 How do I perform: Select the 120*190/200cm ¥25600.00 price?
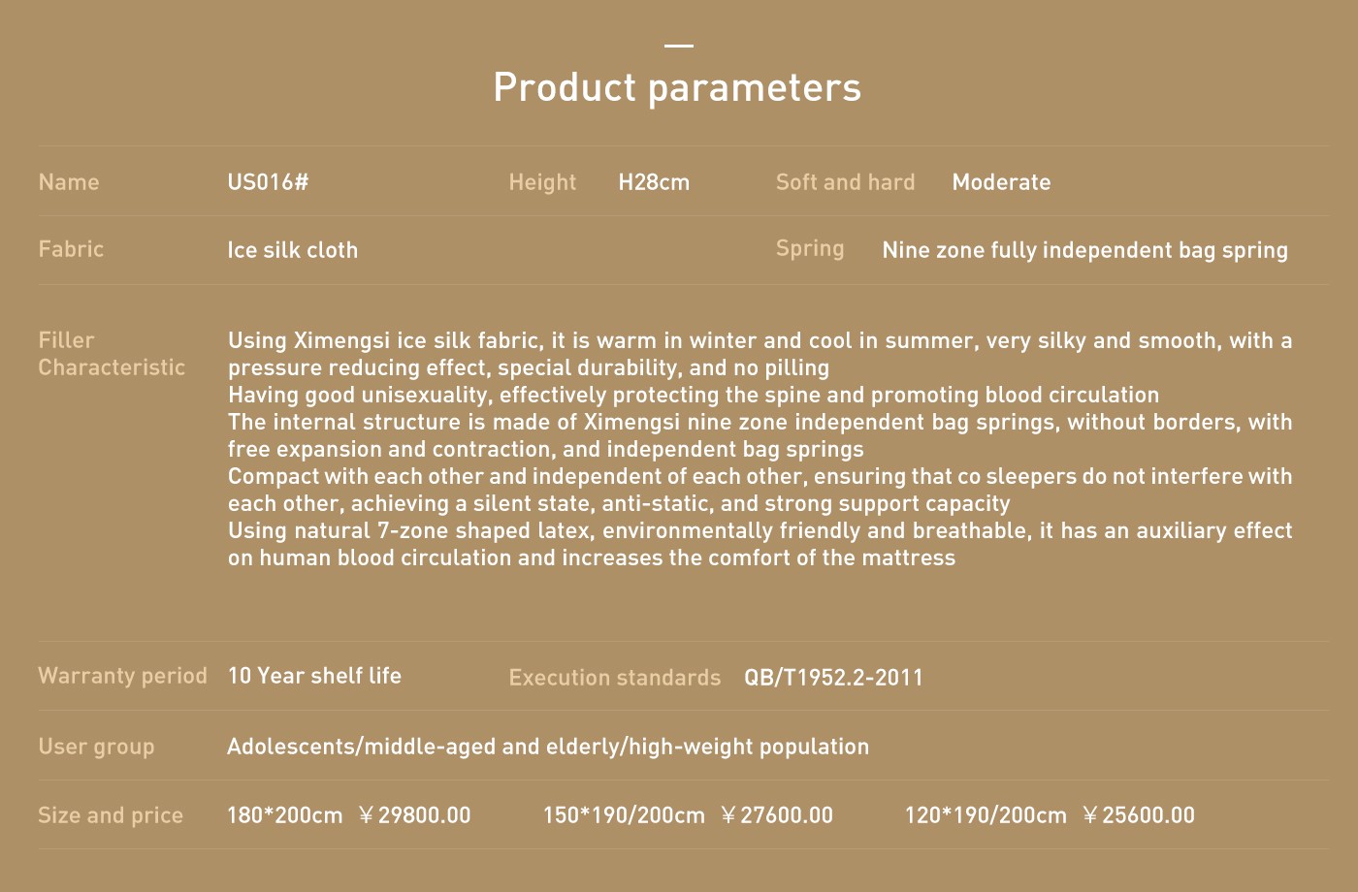(1050, 815)
